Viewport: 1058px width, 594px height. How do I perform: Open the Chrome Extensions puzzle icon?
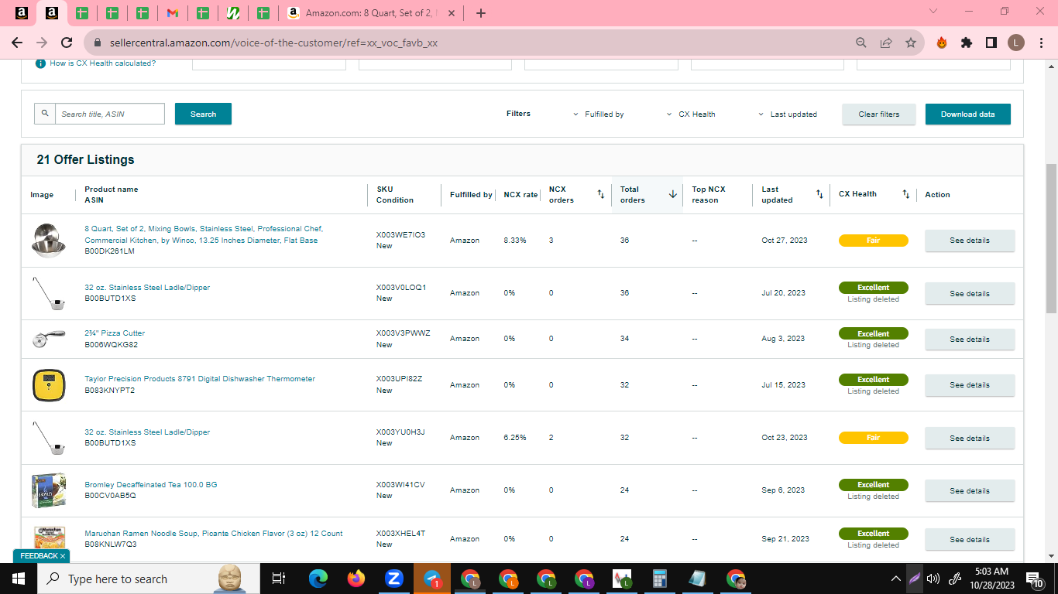(x=967, y=43)
